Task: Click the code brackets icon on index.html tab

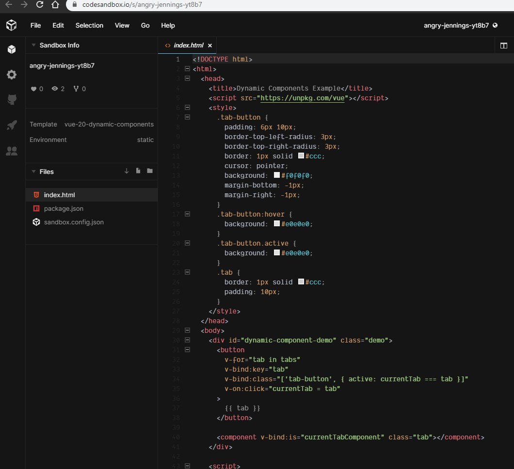Action: [168, 46]
